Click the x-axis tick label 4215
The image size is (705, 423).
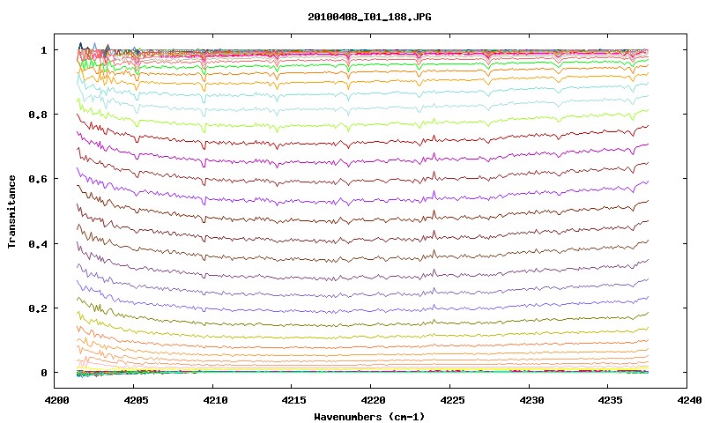pos(293,400)
